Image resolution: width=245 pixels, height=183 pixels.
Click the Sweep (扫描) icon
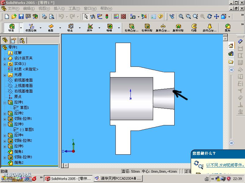pos(194,28)
